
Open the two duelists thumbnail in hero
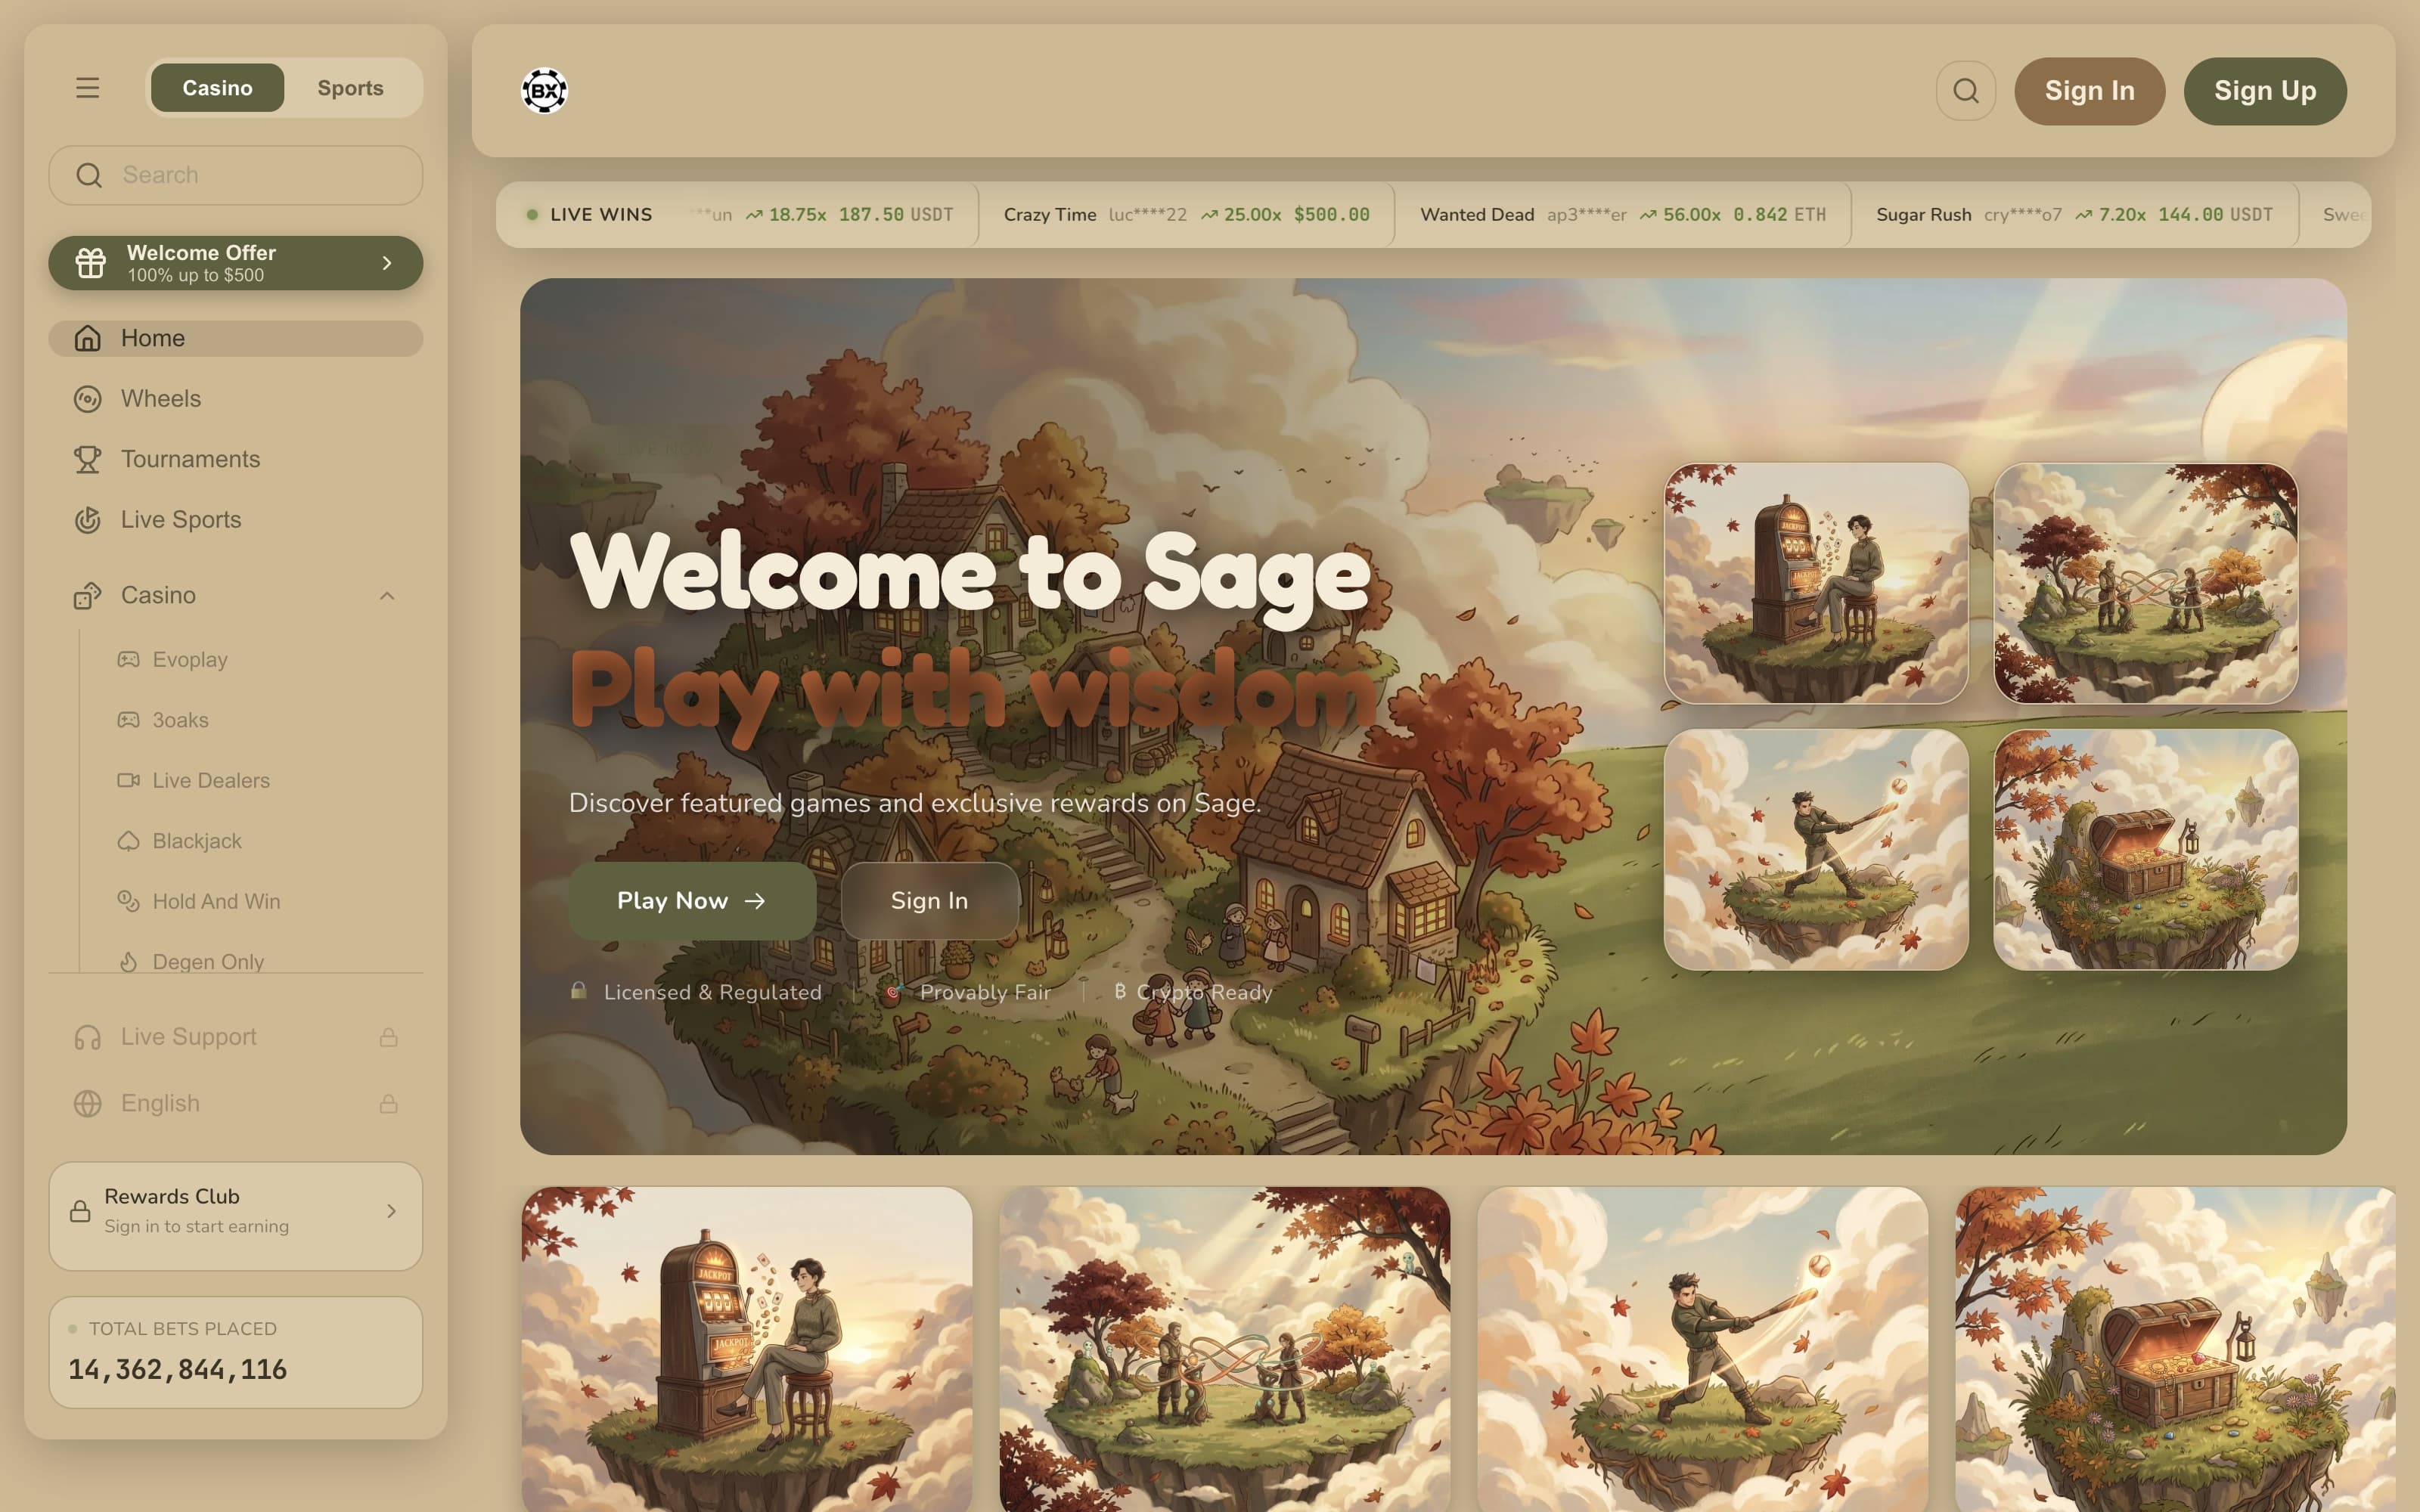pyautogui.click(x=2146, y=583)
